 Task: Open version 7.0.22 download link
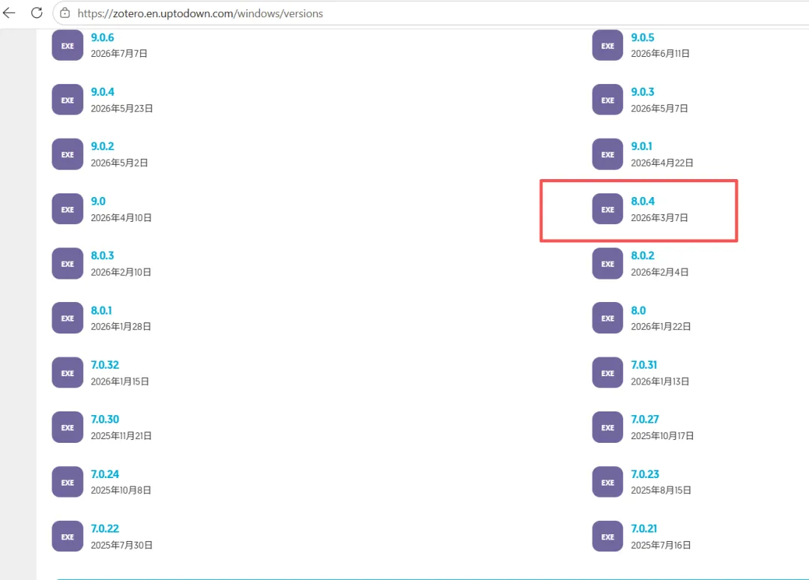click(105, 528)
